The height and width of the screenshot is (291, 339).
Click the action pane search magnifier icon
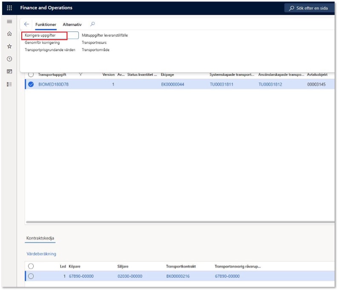click(92, 24)
